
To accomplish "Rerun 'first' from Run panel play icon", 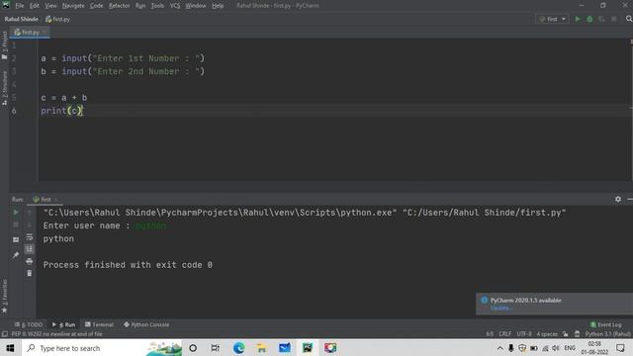I will tap(16, 213).
